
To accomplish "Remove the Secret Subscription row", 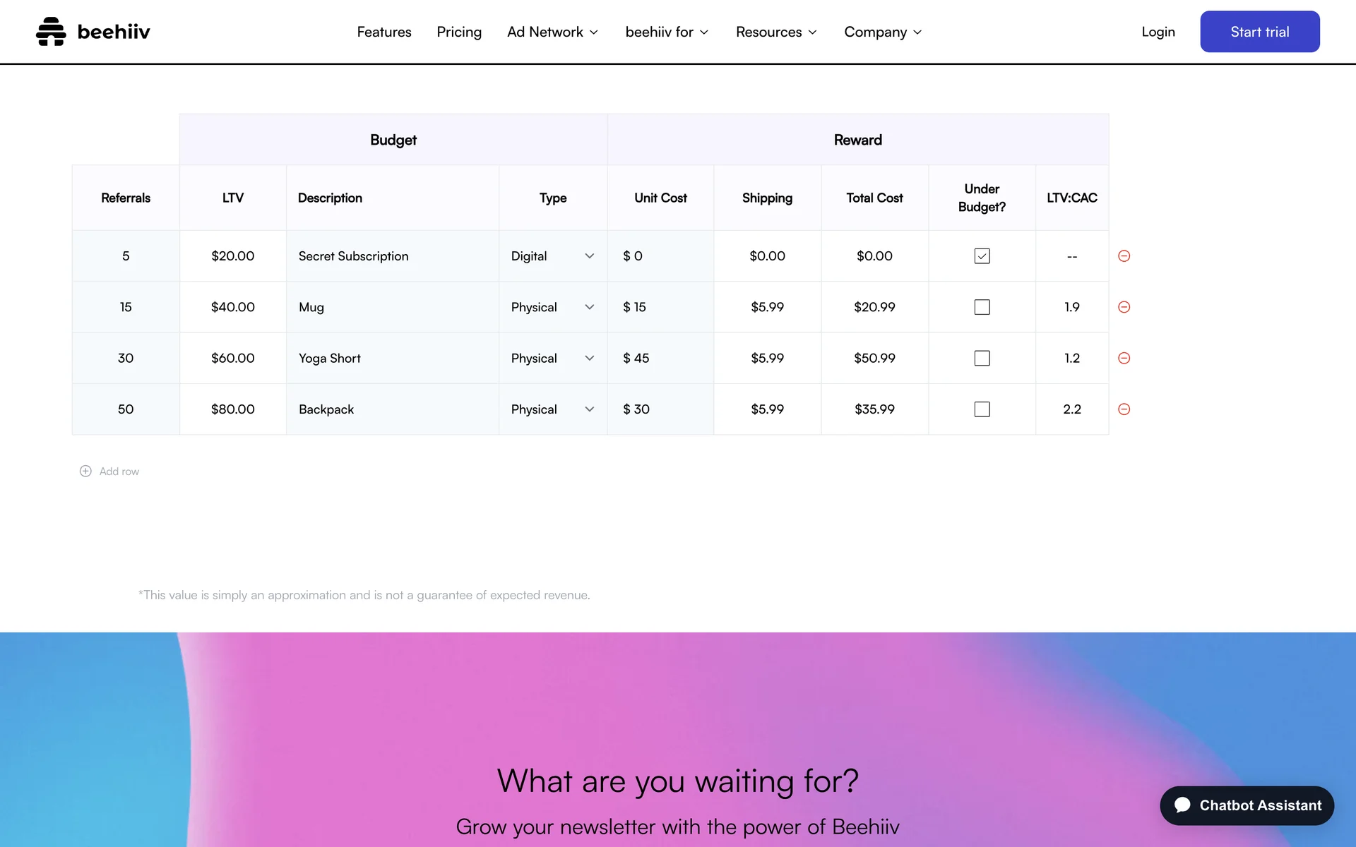I will coord(1124,256).
